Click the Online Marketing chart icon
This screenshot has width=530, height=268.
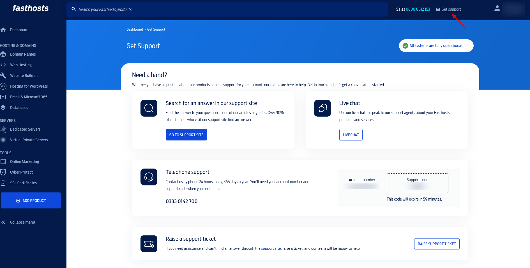coord(3,162)
